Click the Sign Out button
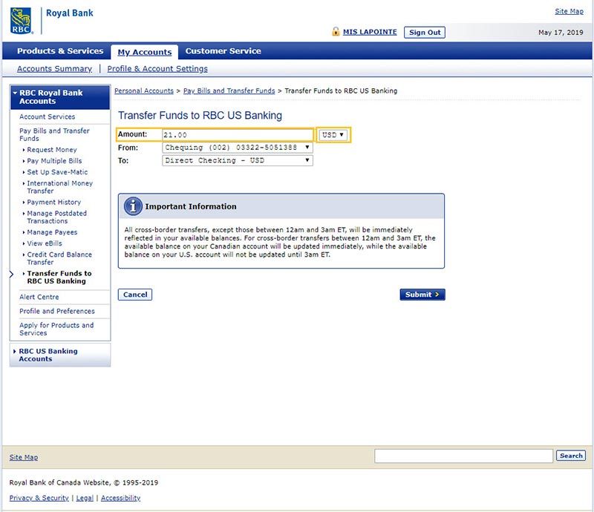 click(425, 32)
